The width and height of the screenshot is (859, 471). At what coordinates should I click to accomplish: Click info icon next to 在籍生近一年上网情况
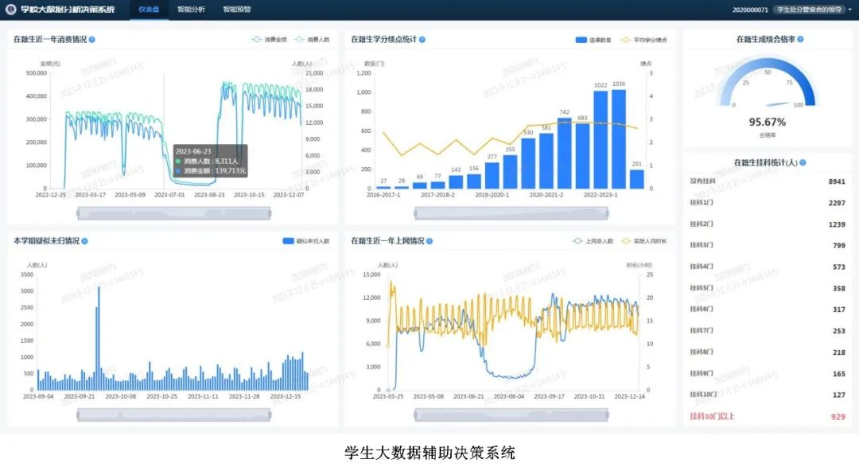[x=429, y=240]
